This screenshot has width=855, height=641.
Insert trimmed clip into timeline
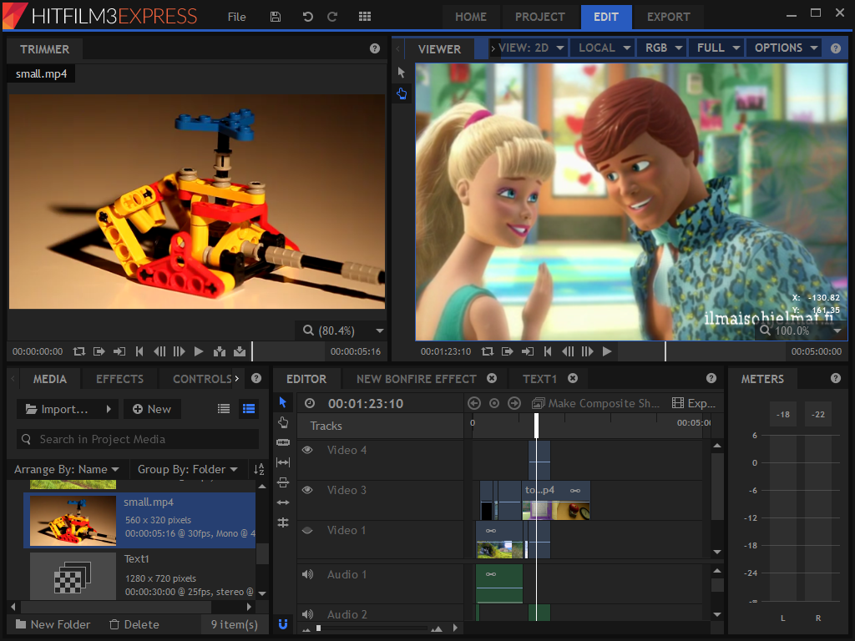click(x=220, y=351)
